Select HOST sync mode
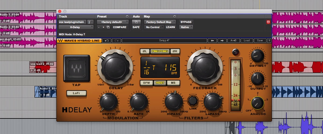 [160, 83]
